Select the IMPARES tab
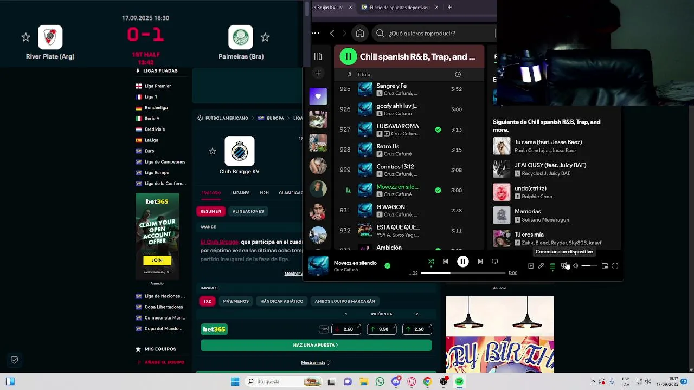 click(240, 193)
